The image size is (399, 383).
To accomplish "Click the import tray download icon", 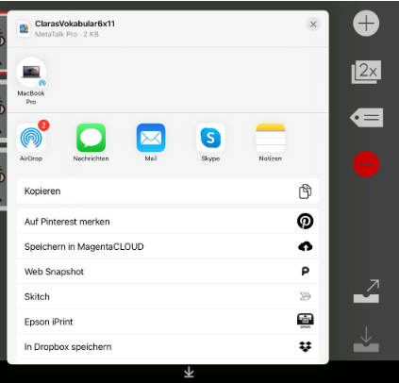I will click(366, 340).
